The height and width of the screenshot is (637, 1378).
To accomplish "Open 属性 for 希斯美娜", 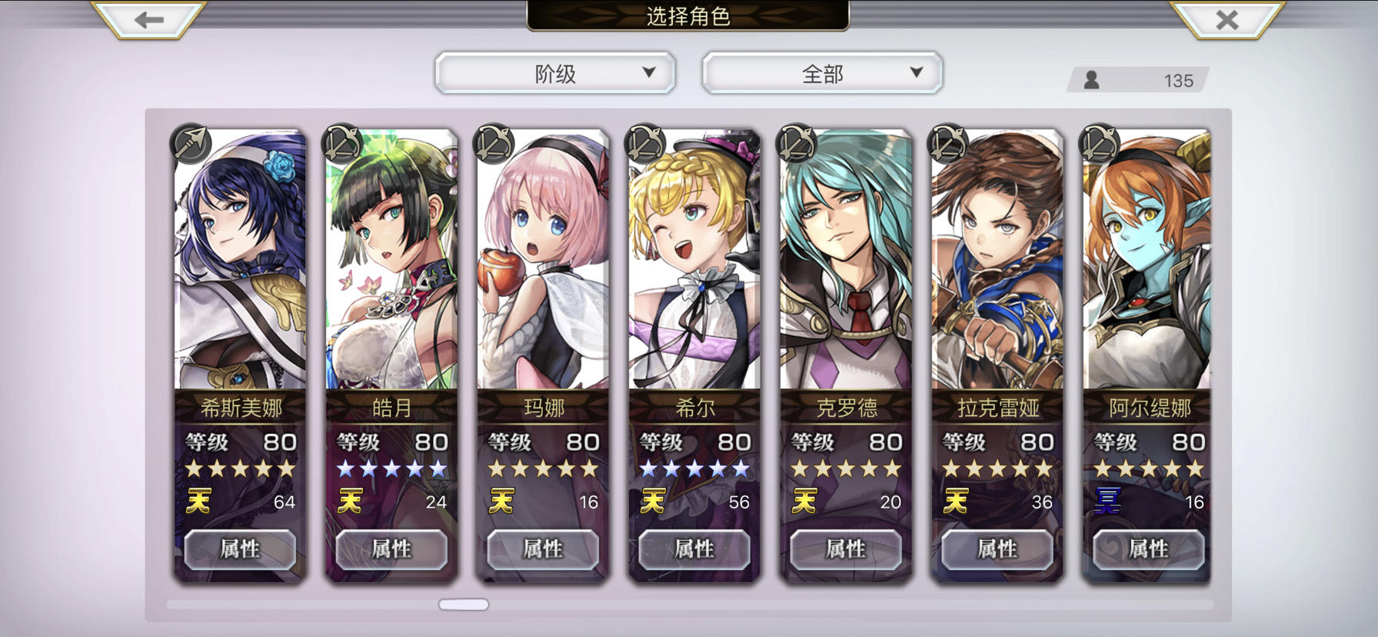I will 240,549.
